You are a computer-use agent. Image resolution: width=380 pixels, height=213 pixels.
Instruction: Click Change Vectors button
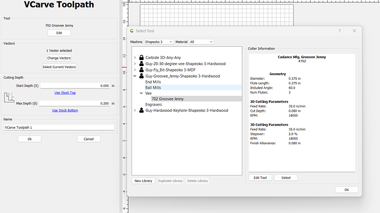pyautogui.click(x=59, y=58)
